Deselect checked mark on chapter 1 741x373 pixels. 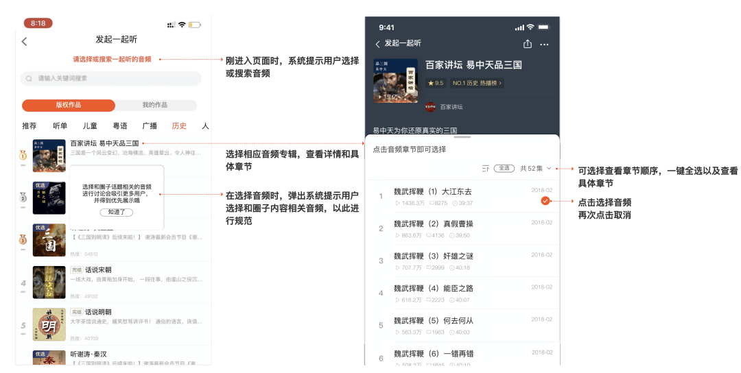pos(545,201)
